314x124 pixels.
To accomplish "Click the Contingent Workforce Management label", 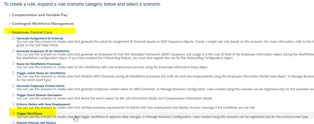I will (x=43, y=24).
